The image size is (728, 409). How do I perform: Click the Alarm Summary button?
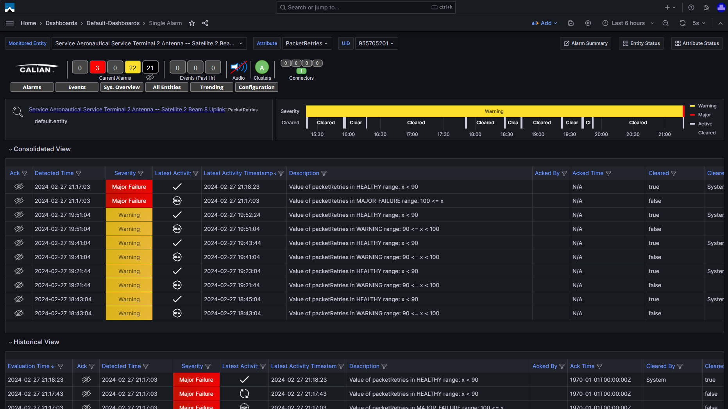point(585,43)
